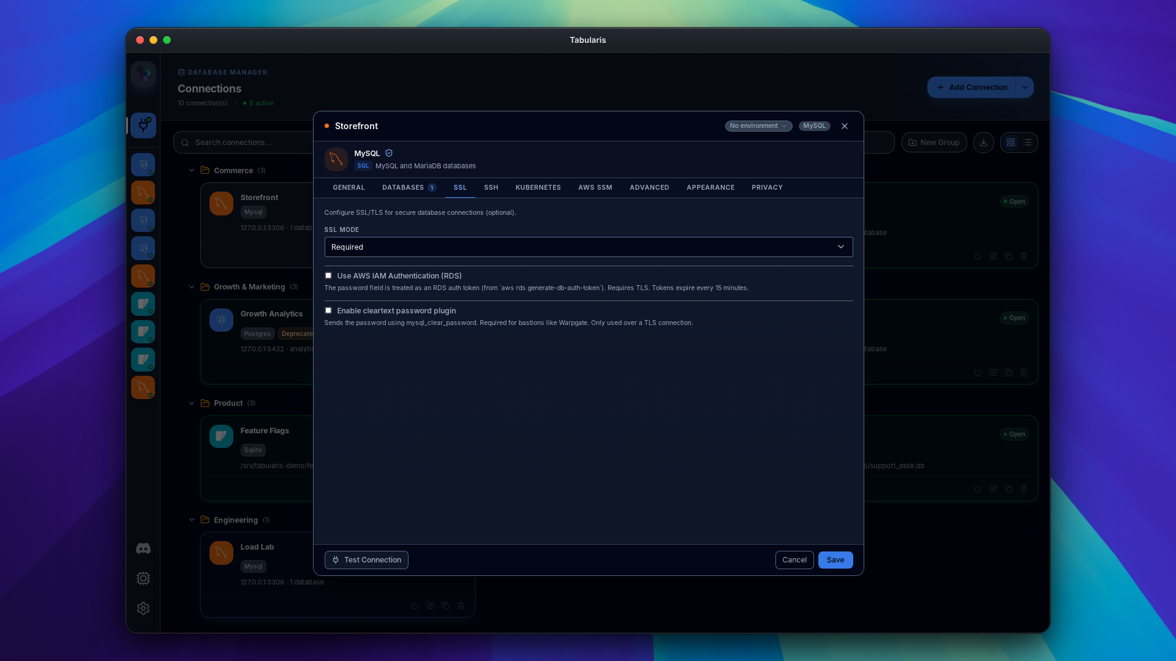Click the export download icon next to New Group
Viewport: 1176px width, 661px height.
tap(984, 143)
